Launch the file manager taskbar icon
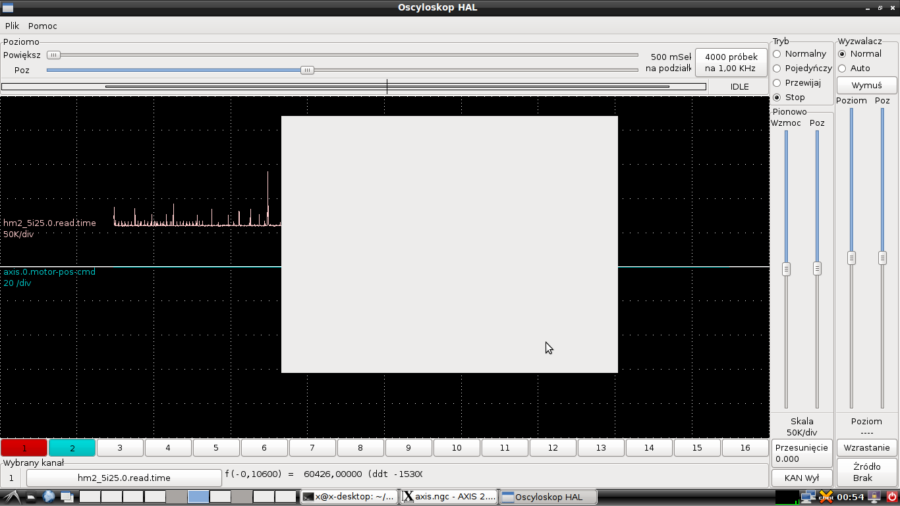The image size is (900, 506). click(32, 497)
